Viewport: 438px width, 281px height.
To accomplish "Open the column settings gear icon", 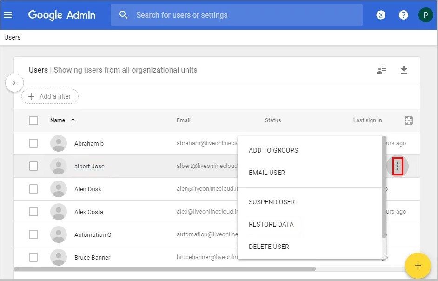I will point(408,120).
